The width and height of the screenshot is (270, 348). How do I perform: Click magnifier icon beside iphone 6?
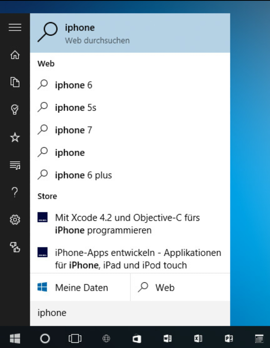click(x=43, y=85)
